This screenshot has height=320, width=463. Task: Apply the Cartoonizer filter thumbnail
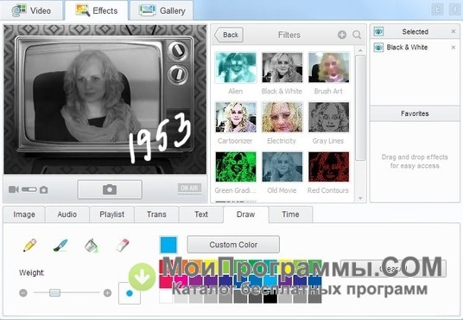click(236, 117)
